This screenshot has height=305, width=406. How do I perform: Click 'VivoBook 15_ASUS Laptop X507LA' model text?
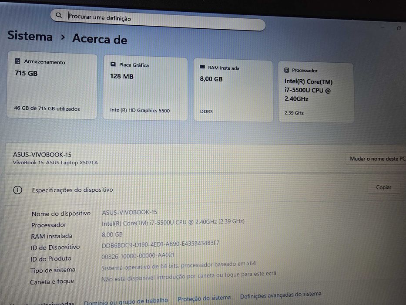[x=55, y=163]
